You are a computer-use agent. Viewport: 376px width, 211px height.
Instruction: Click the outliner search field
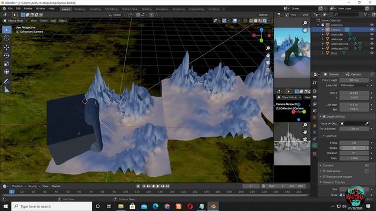click(347, 15)
